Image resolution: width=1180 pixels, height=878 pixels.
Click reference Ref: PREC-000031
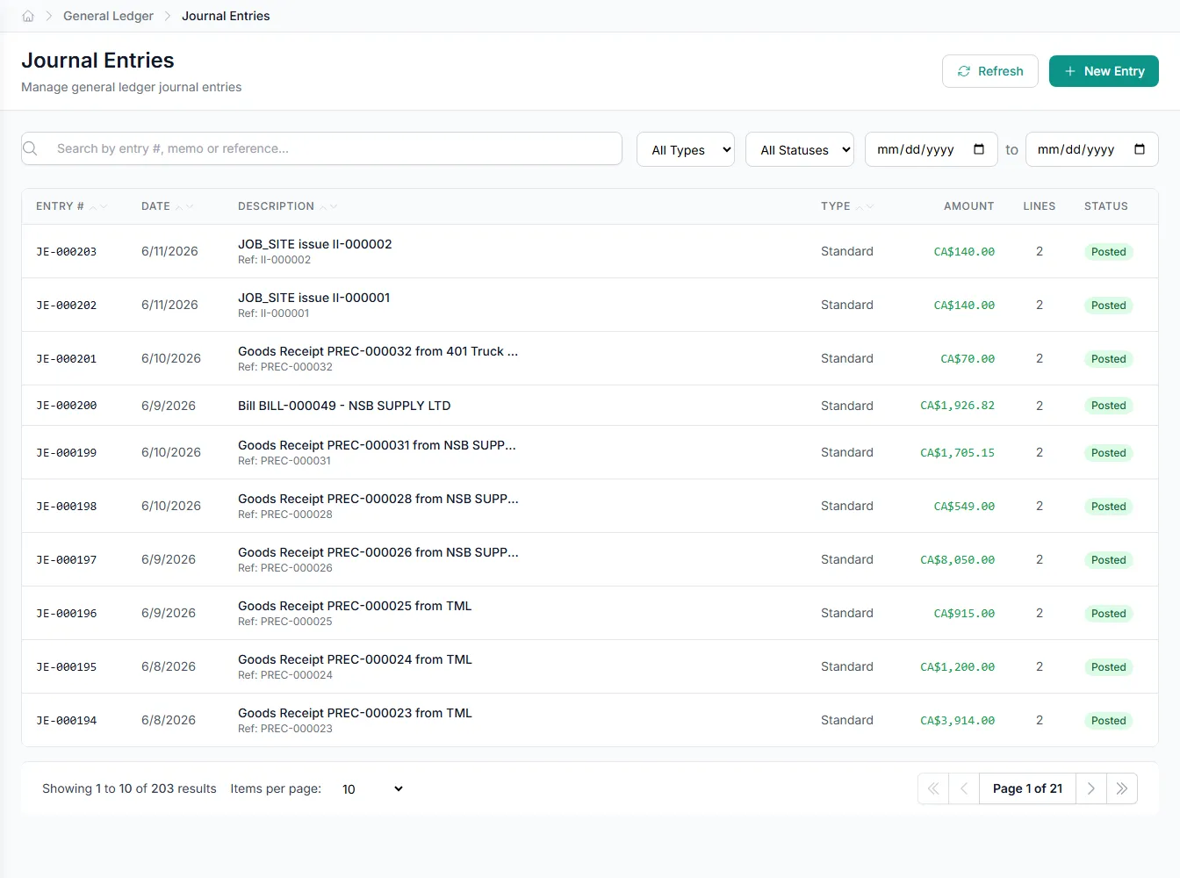click(x=284, y=461)
